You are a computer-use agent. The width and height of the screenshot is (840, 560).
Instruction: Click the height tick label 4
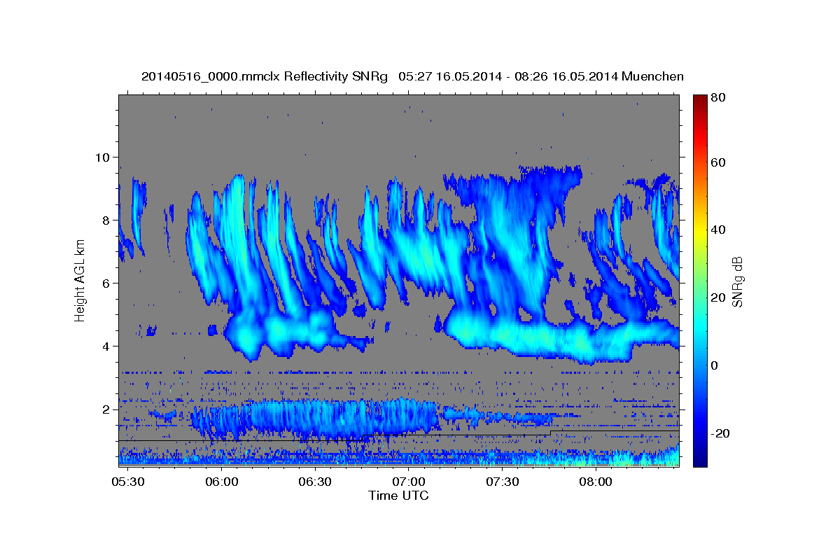(107, 346)
